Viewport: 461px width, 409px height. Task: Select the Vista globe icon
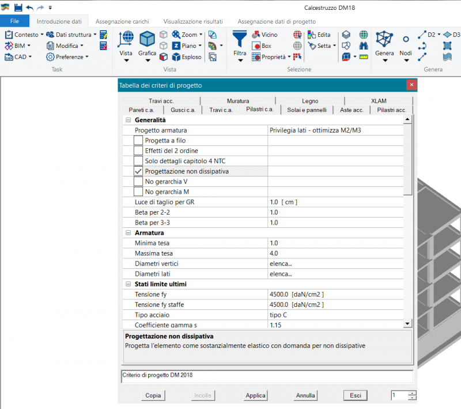[x=126, y=39]
